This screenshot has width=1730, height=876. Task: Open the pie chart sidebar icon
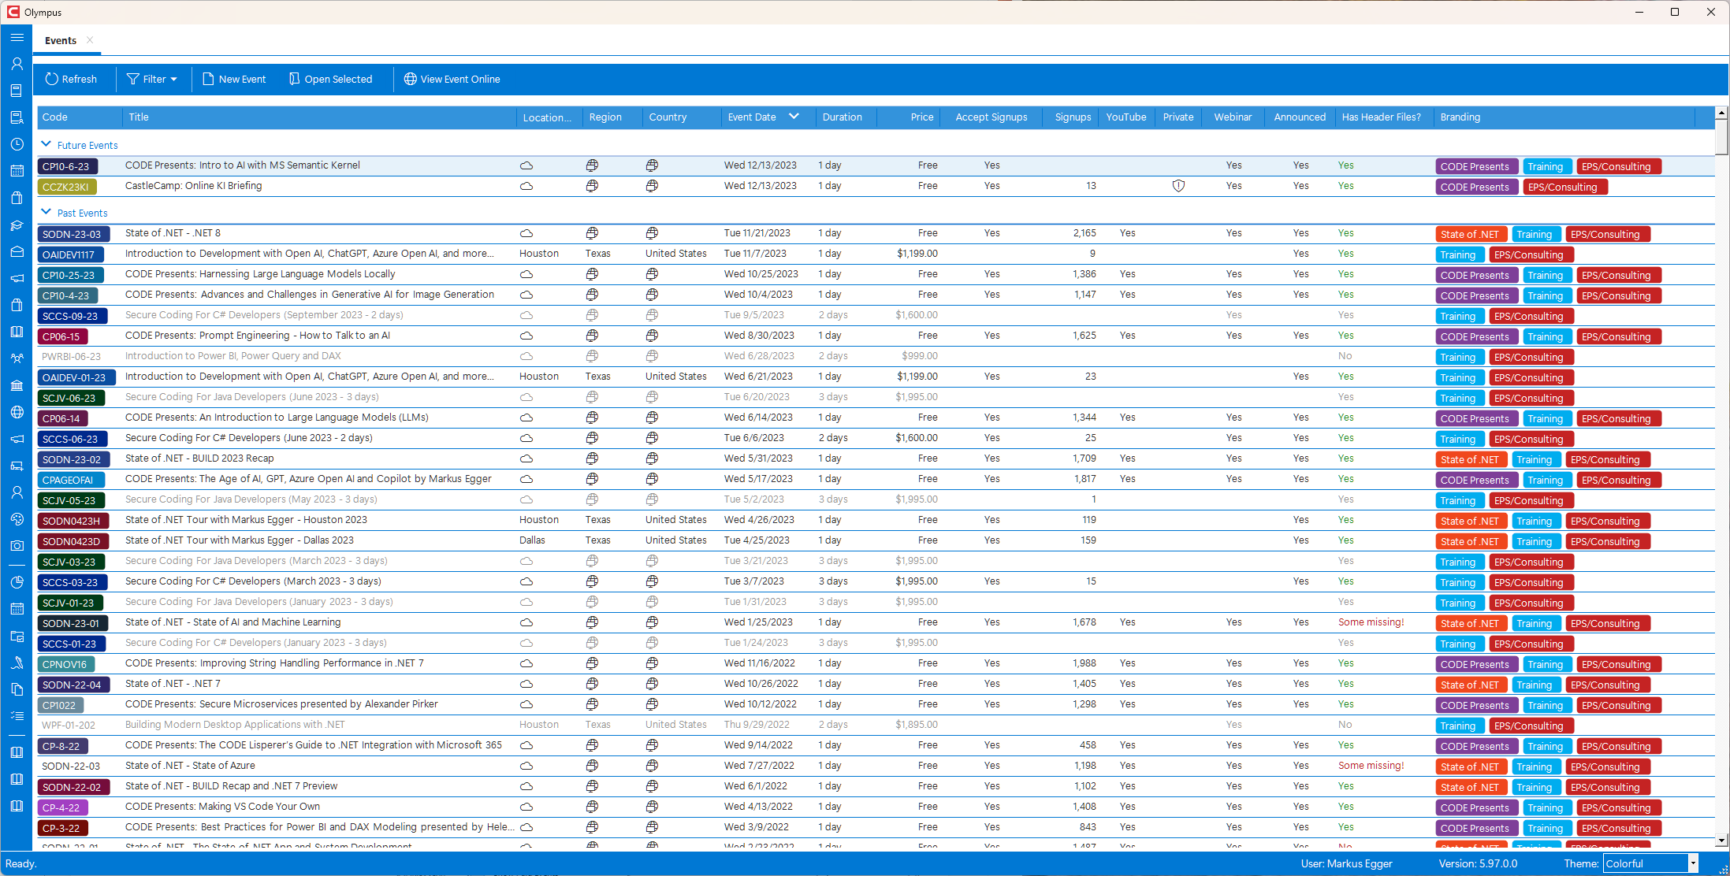point(17,582)
